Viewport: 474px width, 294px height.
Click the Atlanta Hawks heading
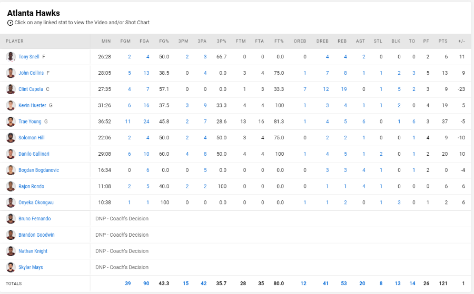point(34,13)
